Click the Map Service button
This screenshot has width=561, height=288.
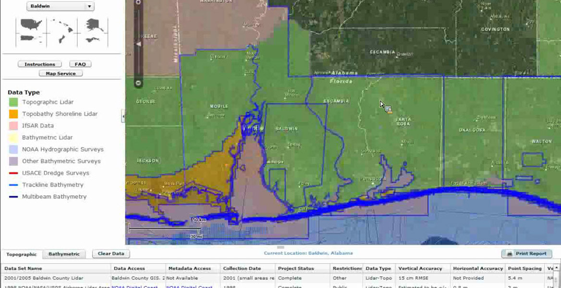[x=61, y=73]
